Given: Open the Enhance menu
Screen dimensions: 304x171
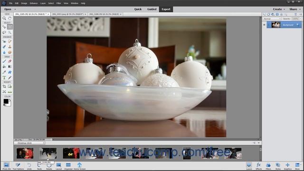Looking at the screenshot, I should coord(34,3).
